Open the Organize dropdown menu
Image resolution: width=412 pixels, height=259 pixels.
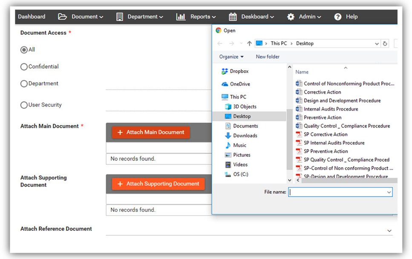tap(231, 57)
